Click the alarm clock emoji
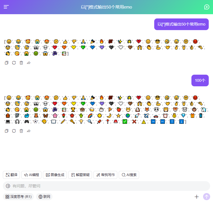Image resolution: width=213 pixels, height=203 pixels. [165, 116]
